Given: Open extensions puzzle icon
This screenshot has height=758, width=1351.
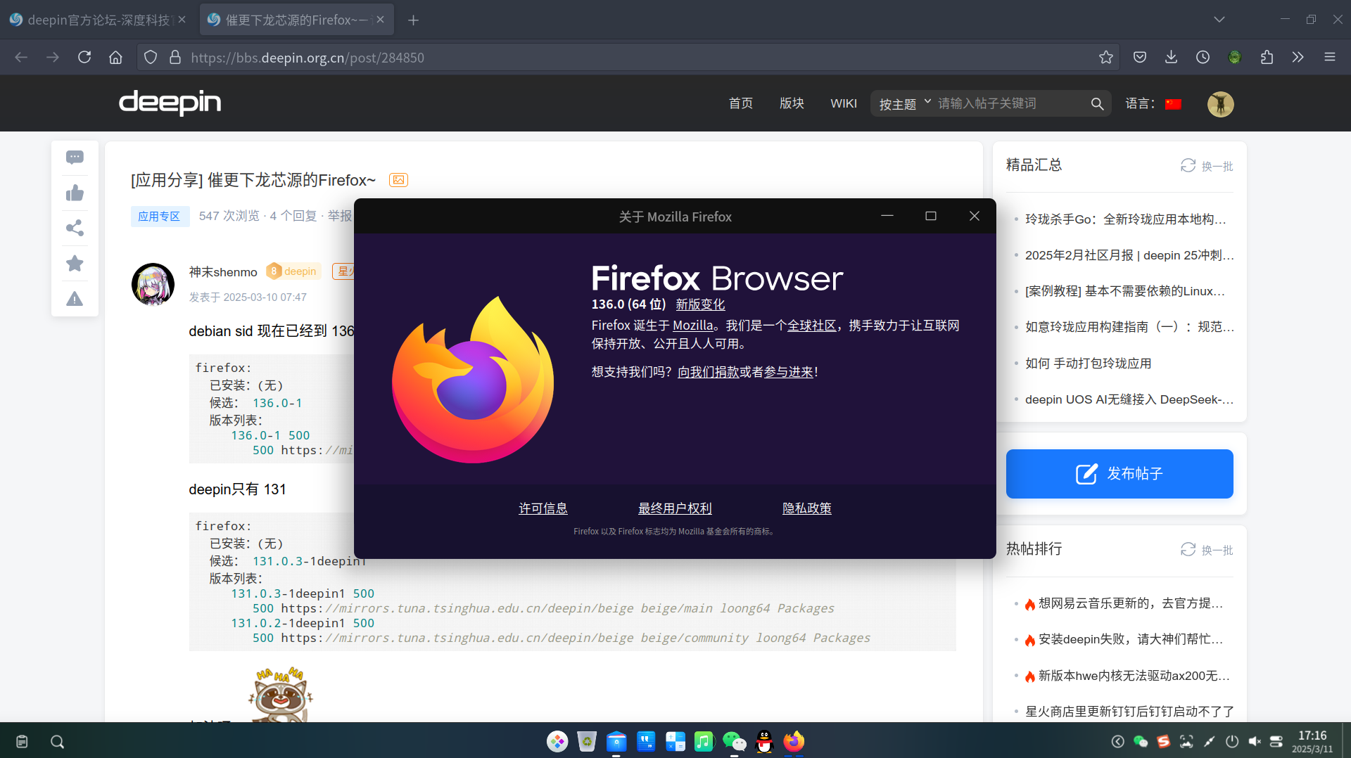Looking at the screenshot, I should [1267, 58].
